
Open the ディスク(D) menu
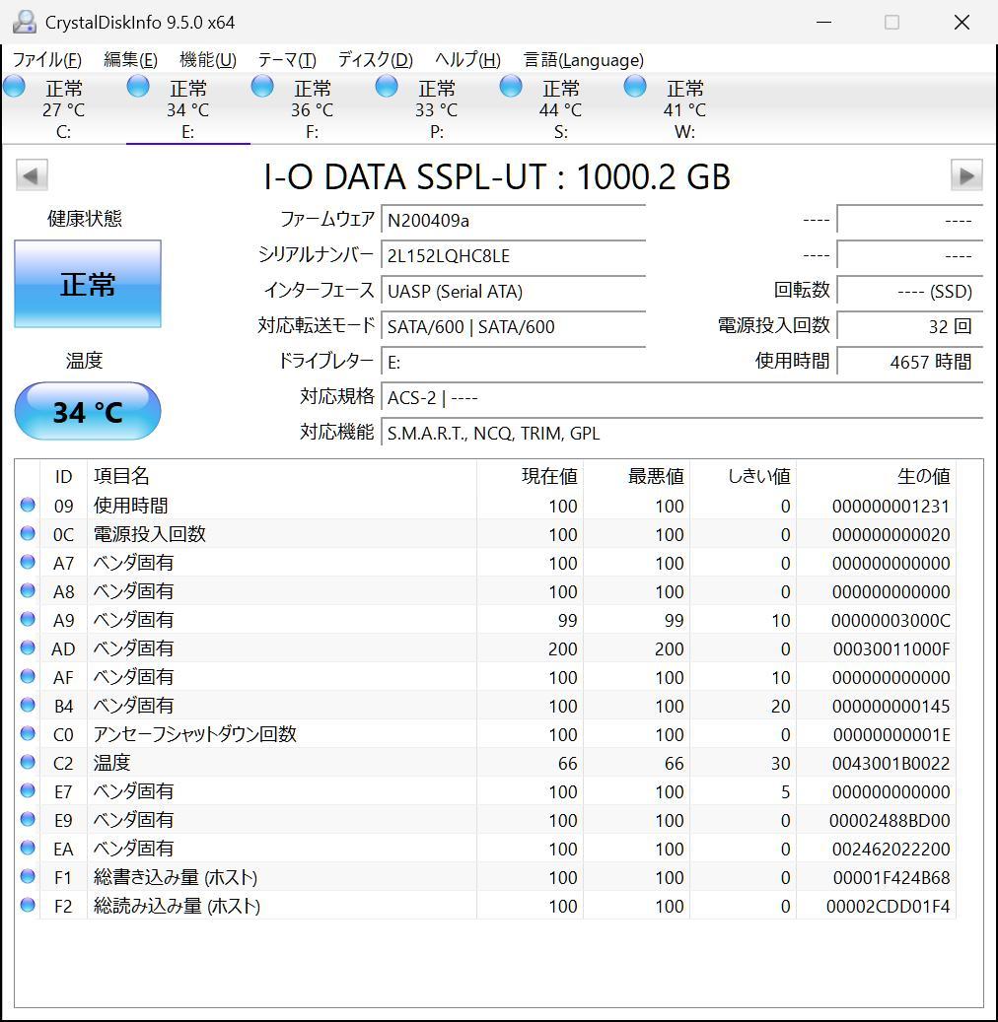pyautogui.click(x=376, y=60)
